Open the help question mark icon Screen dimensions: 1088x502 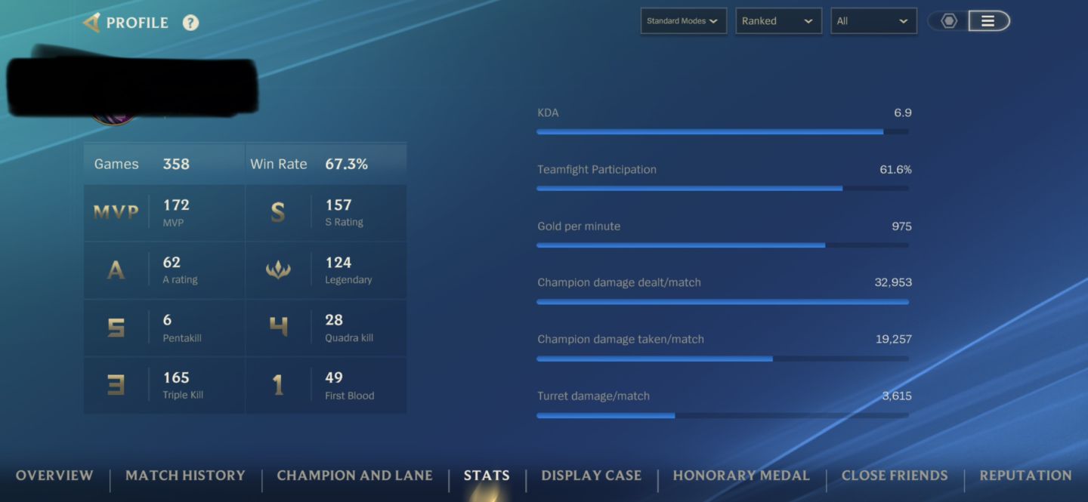(x=190, y=23)
